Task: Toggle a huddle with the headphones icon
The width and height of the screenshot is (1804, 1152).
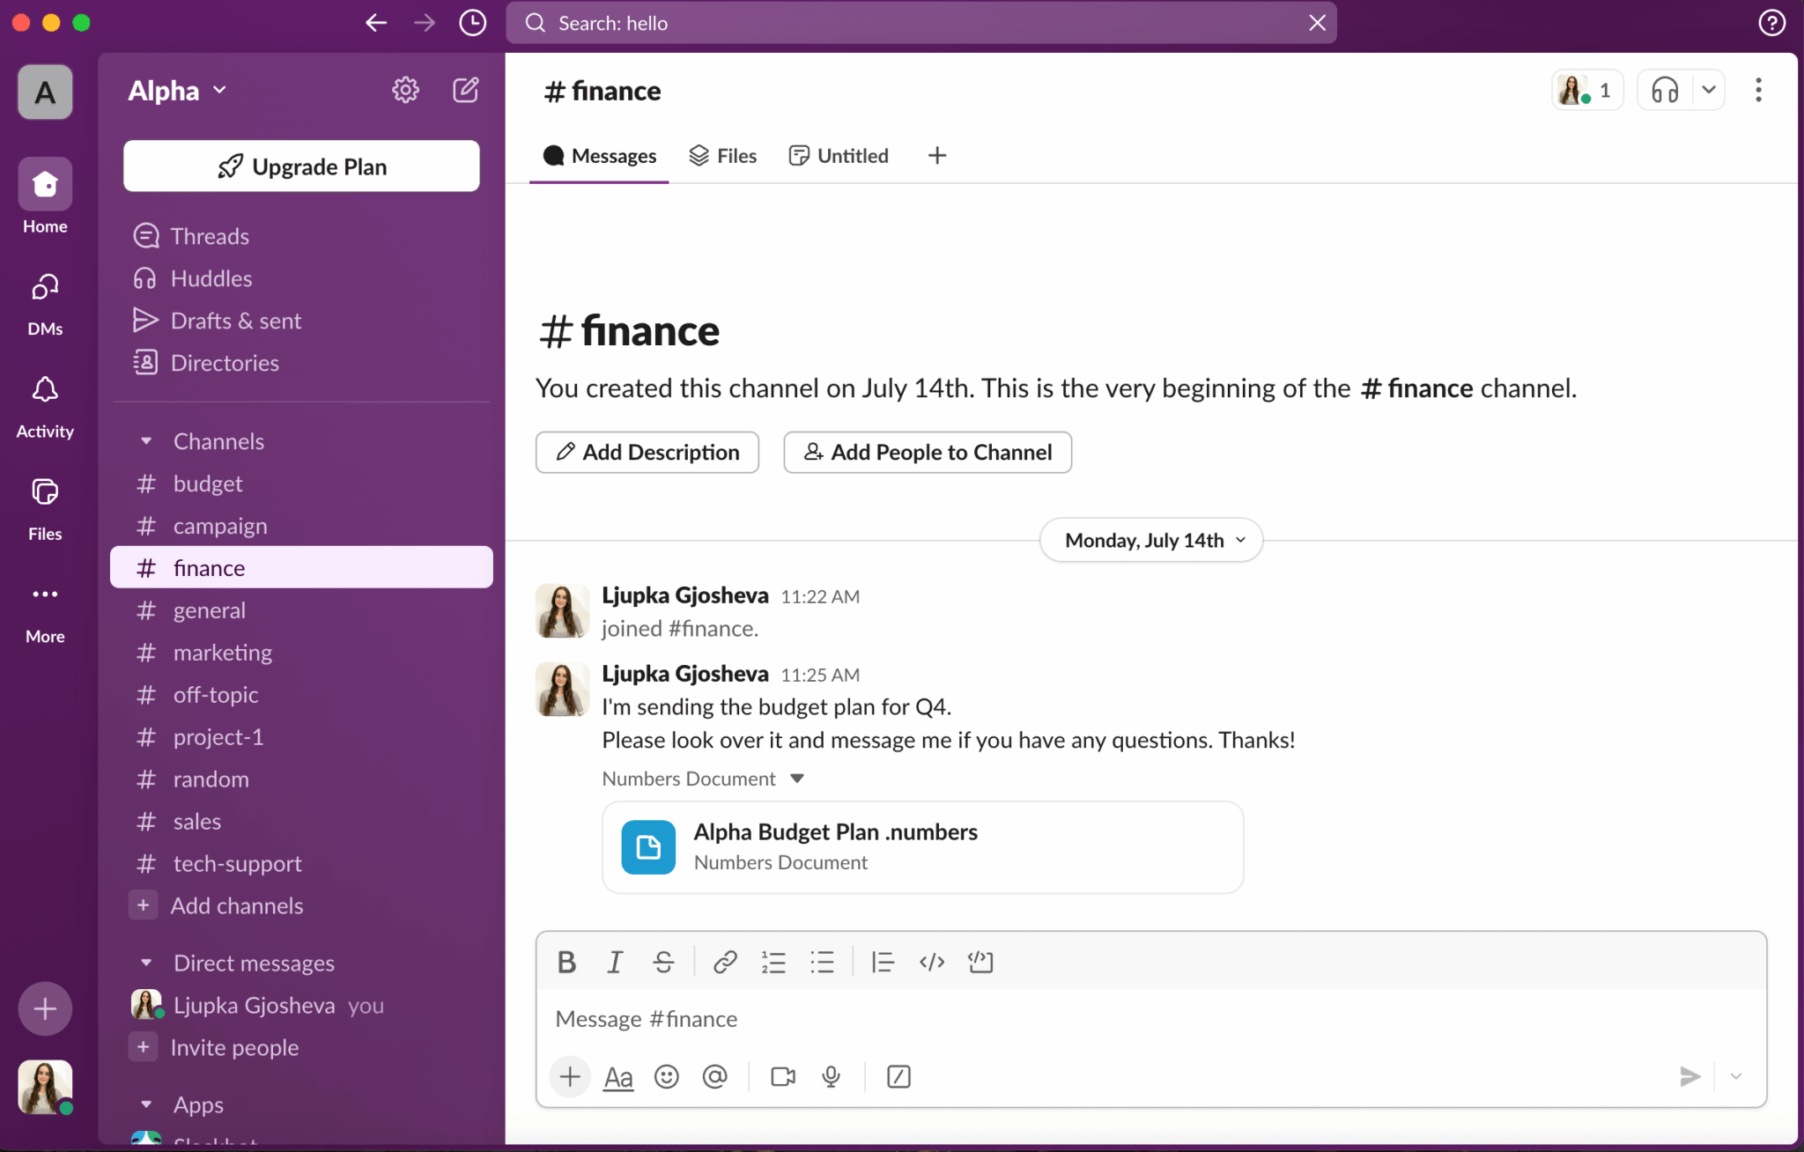Action: pyautogui.click(x=1664, y=89)
